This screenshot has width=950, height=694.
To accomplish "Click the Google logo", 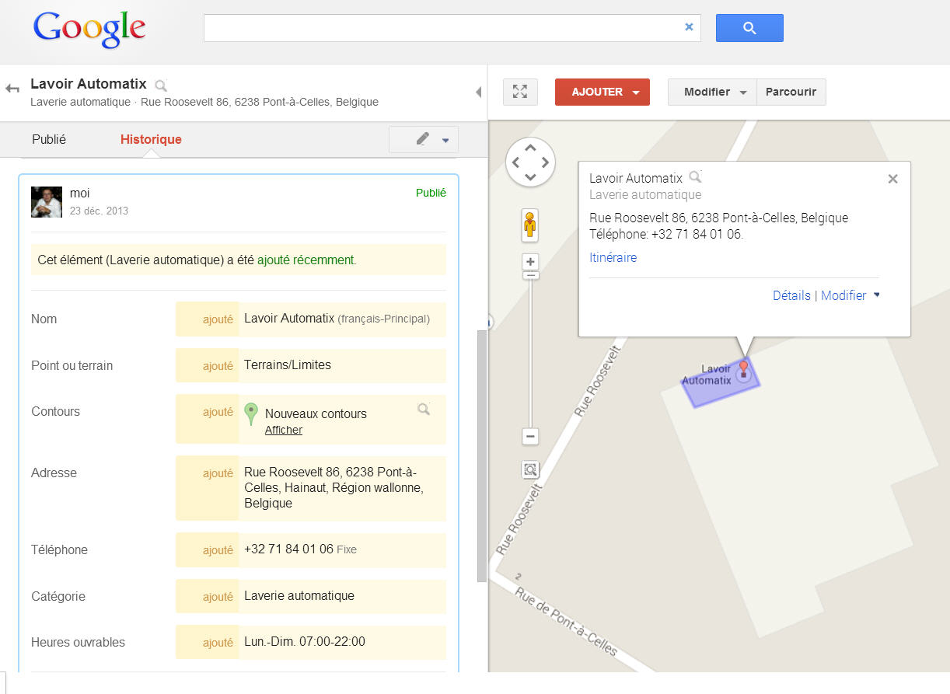I will point(89,30).
